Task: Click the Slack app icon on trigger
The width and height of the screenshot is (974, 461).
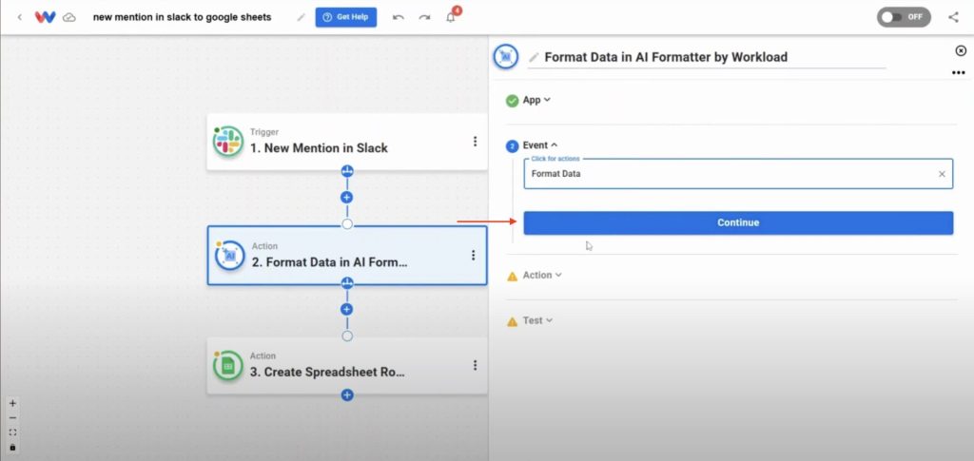Action: click(x=228, y=142)
